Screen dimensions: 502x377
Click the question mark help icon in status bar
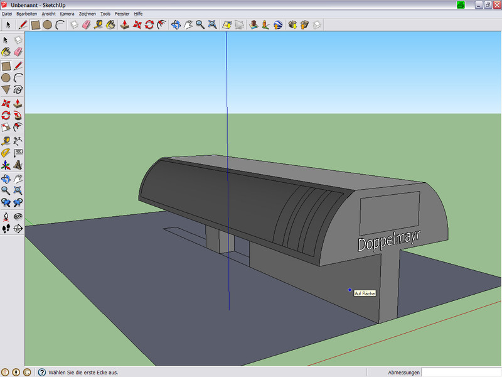click(41, 372)
